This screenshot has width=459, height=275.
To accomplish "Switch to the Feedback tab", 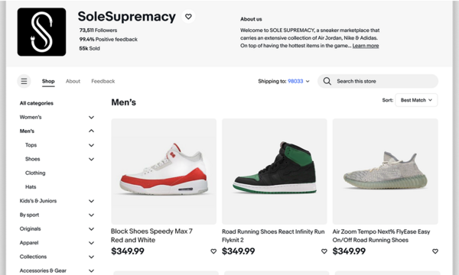I will (x=103, y=81).
